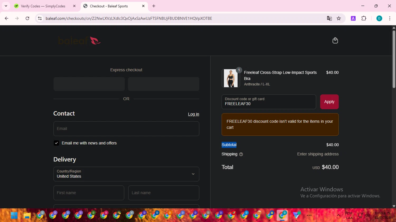The image size is (396, 222).
Task: Go forward in browser history
Action: (17, 18)
